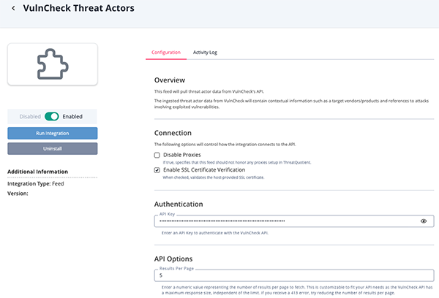The image size is (439, 298).
Task: Focus the API Key input field
Action: point(285,220)
